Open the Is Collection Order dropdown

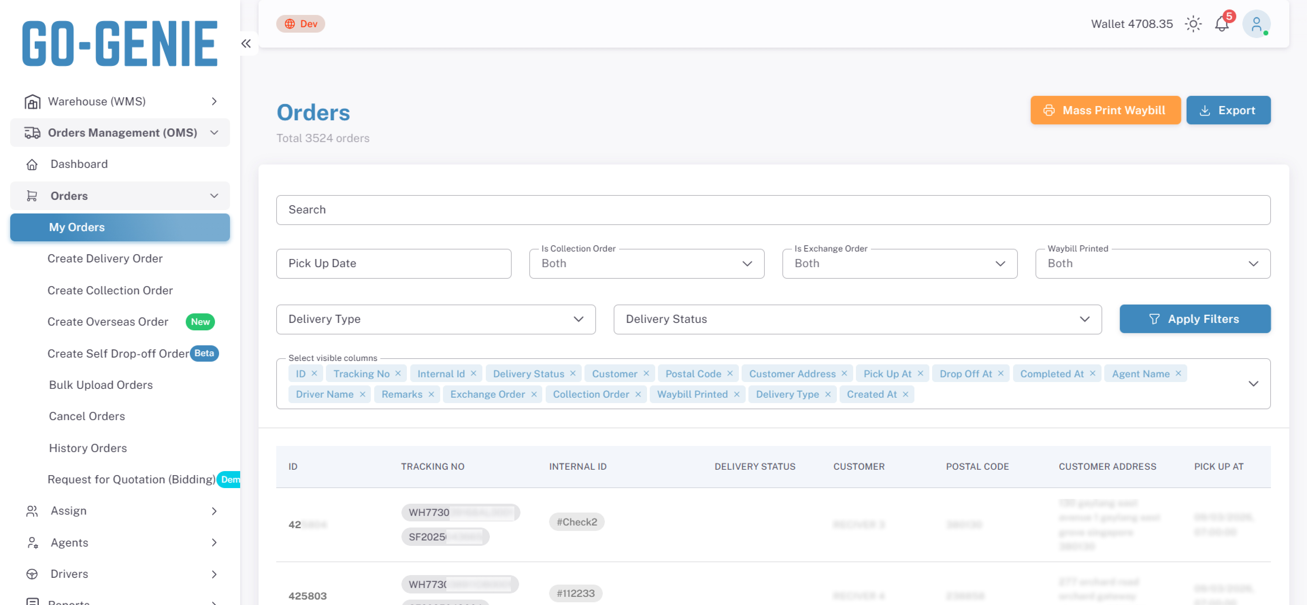[x=646, y=264]
